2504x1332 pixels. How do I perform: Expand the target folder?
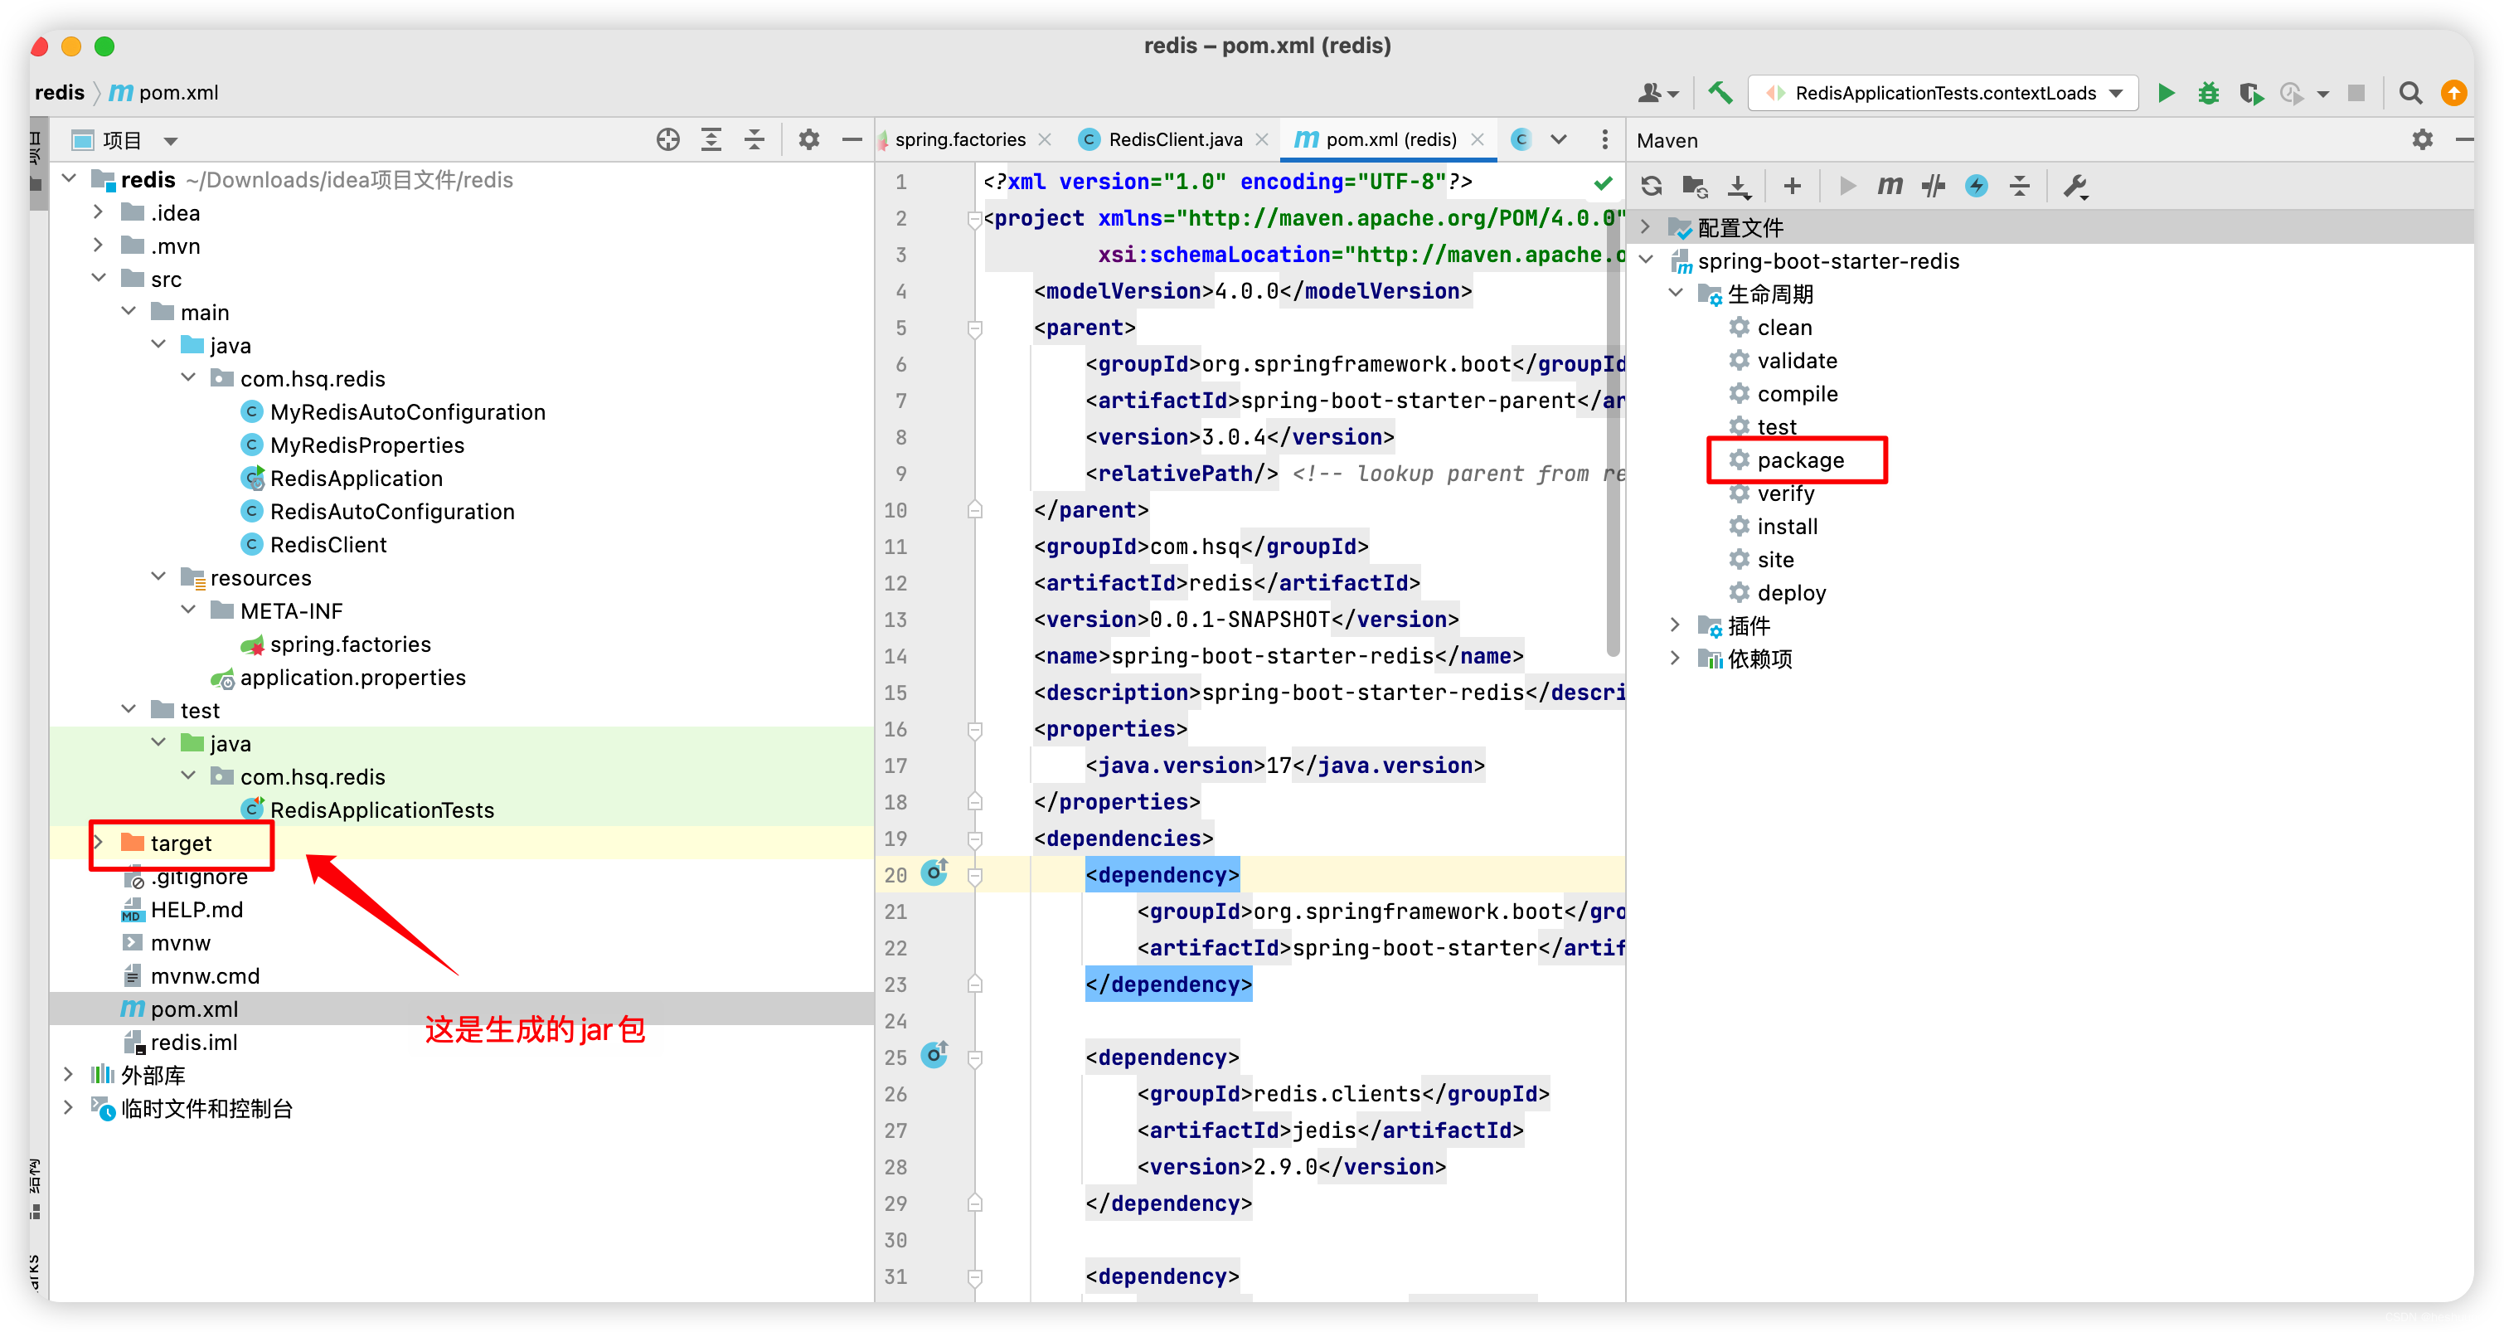point(98,843)
